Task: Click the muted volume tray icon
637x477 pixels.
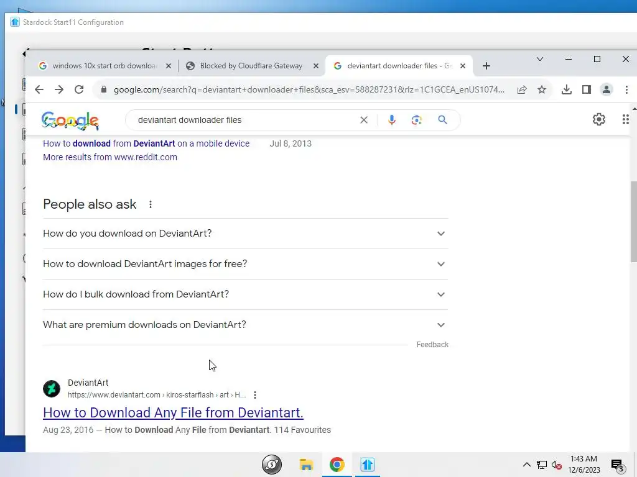Action: (557, 465)
